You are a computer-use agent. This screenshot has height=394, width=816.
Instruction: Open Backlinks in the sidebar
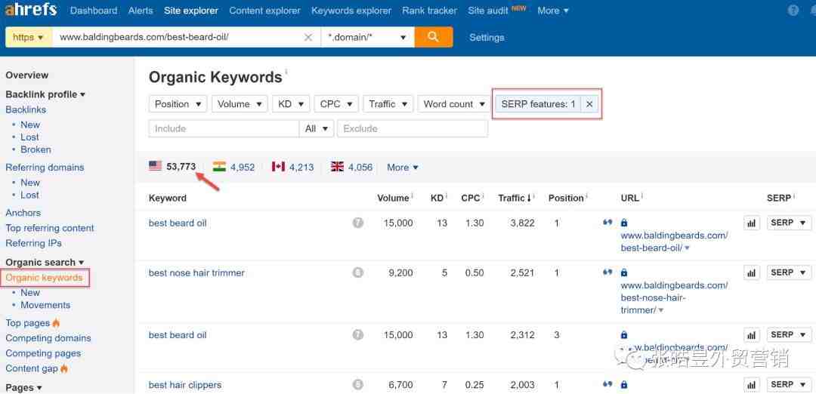(x=26, y=109)
